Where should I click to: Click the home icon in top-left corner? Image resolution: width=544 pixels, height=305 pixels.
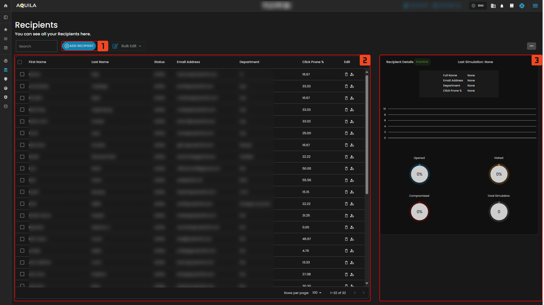click(x=6, y=6)
